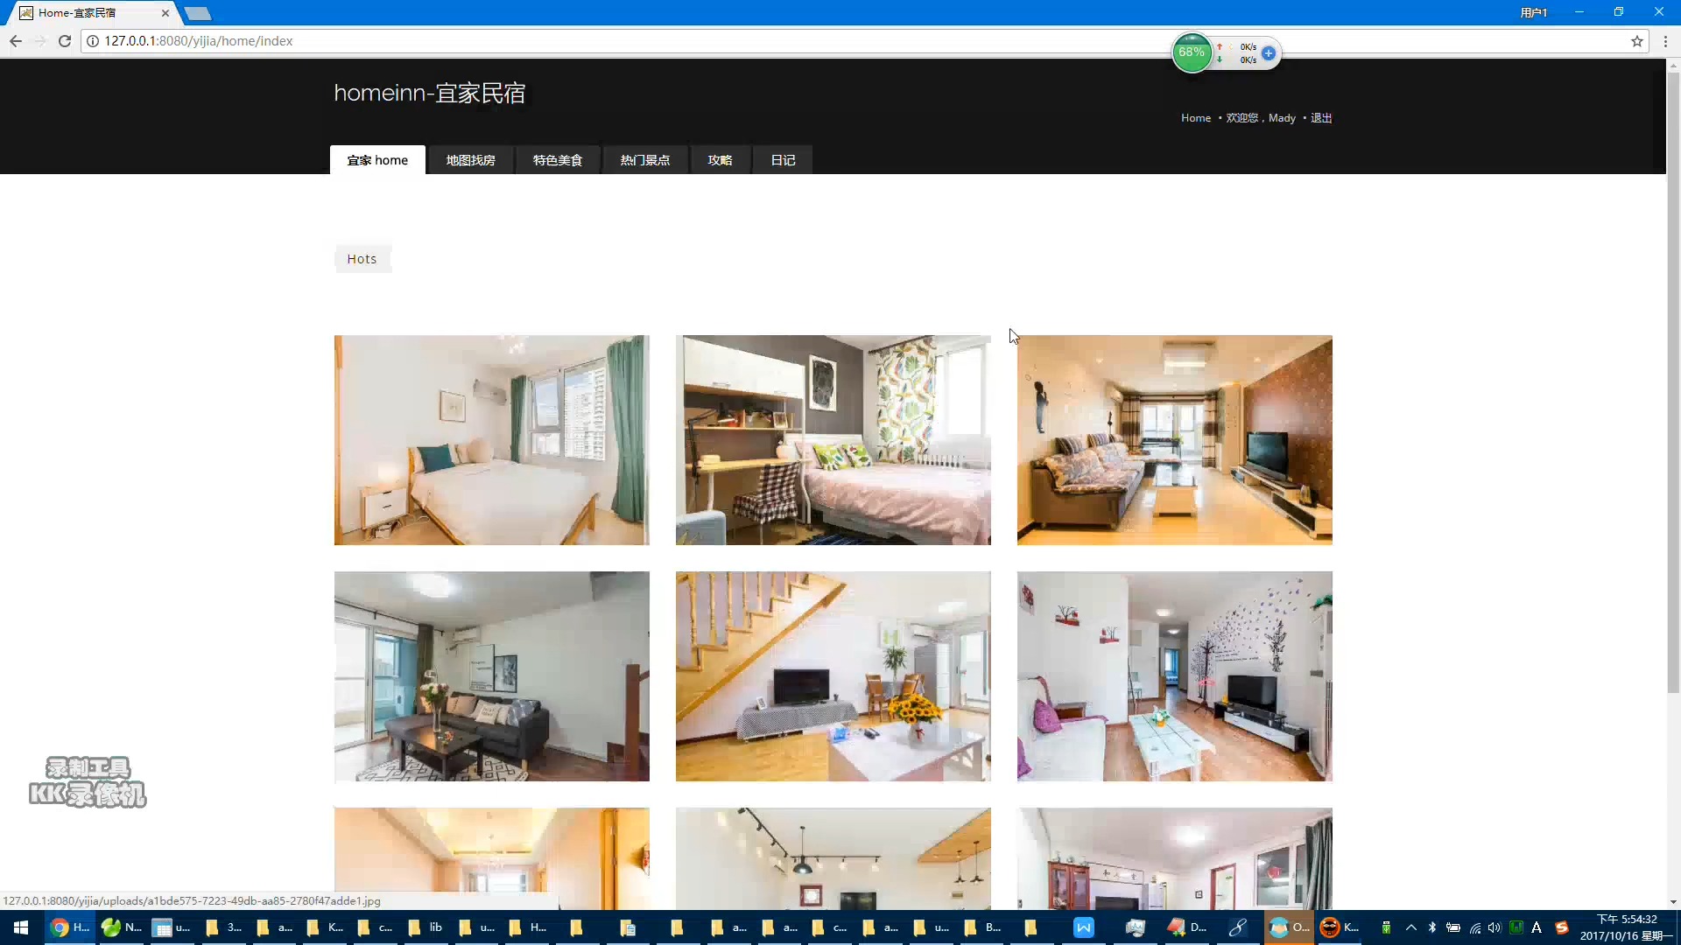Open the tree wall decal room photo
Screen dimensions: 1681x945
click(1175, 676)
